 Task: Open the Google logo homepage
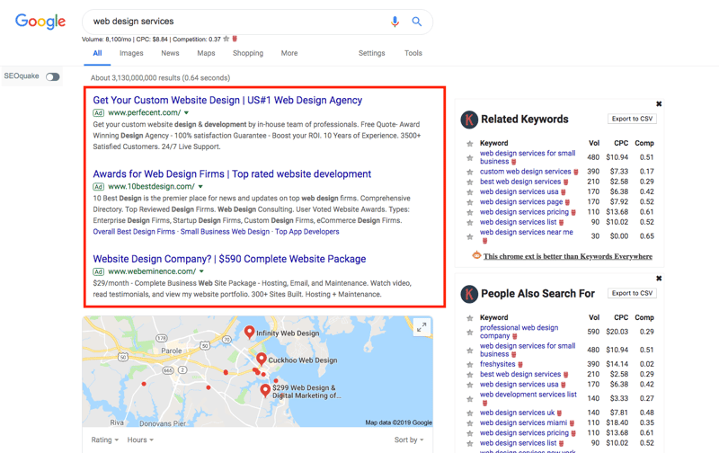(40, 21)
